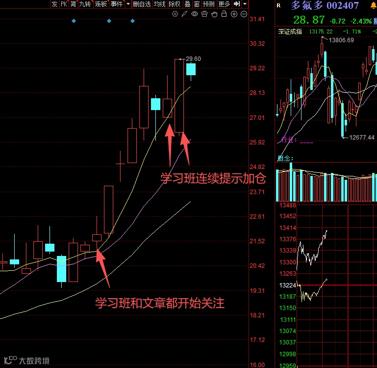Click price axis label 24.82
The height and width of the screenshot is (368, 377).
coord(257,167)
